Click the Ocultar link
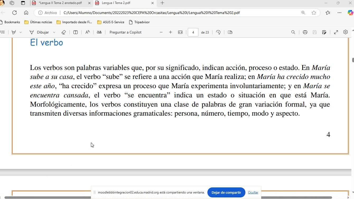This screenshot has width=354, height=199. pos(253,192)
